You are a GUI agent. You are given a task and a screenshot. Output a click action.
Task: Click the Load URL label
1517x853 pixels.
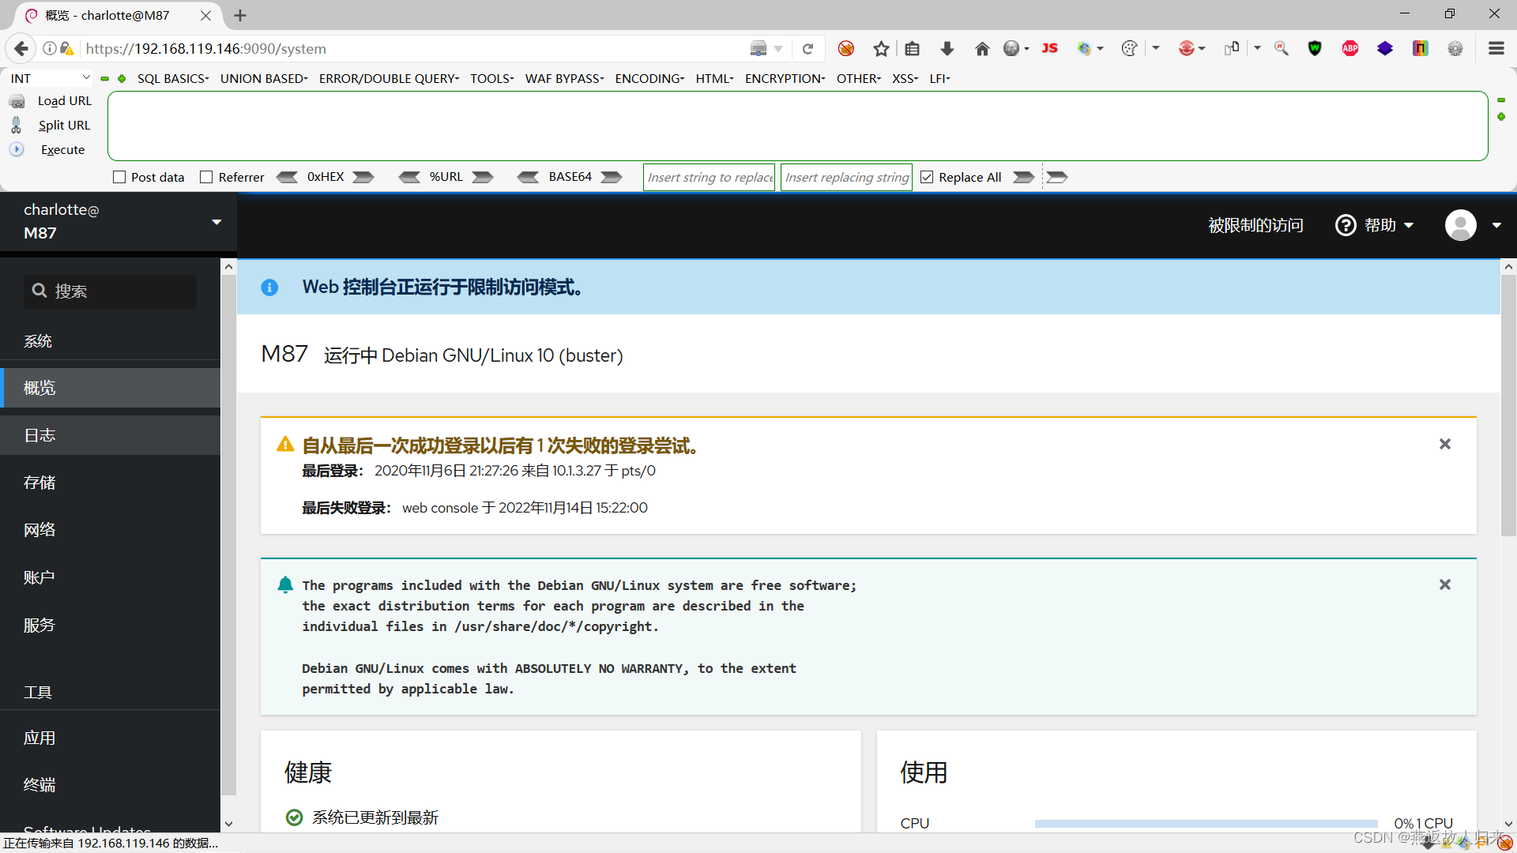[65, 101]
